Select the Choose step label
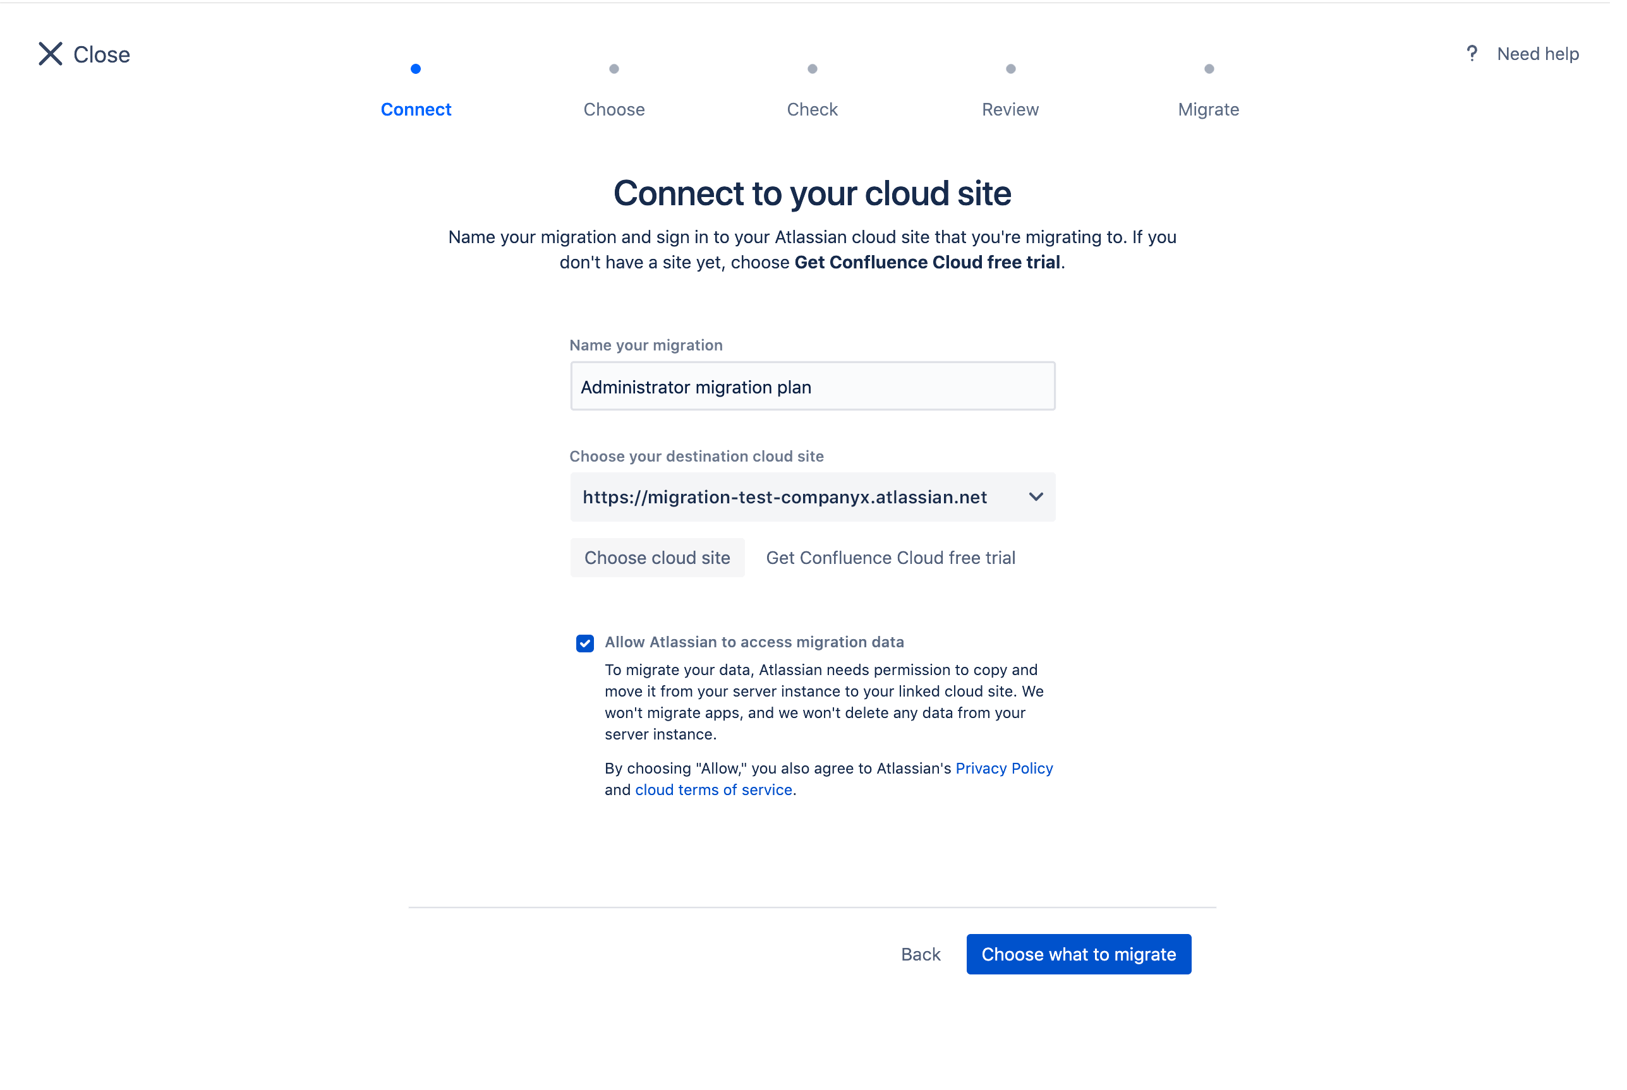1627x1090 pixels. point(614,109)
